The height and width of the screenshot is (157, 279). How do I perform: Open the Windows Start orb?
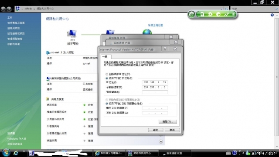tap(6, 153)
